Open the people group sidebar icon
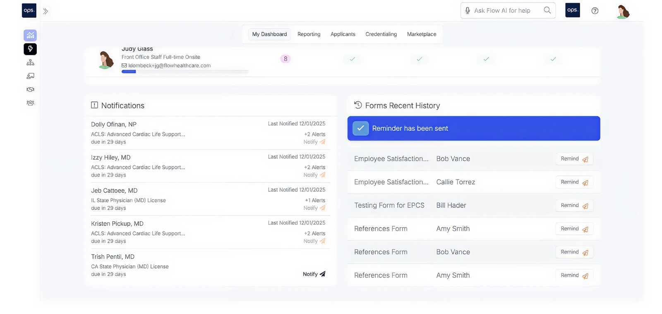The width and height of the screenshot is (662, 314). pos(30,103)
